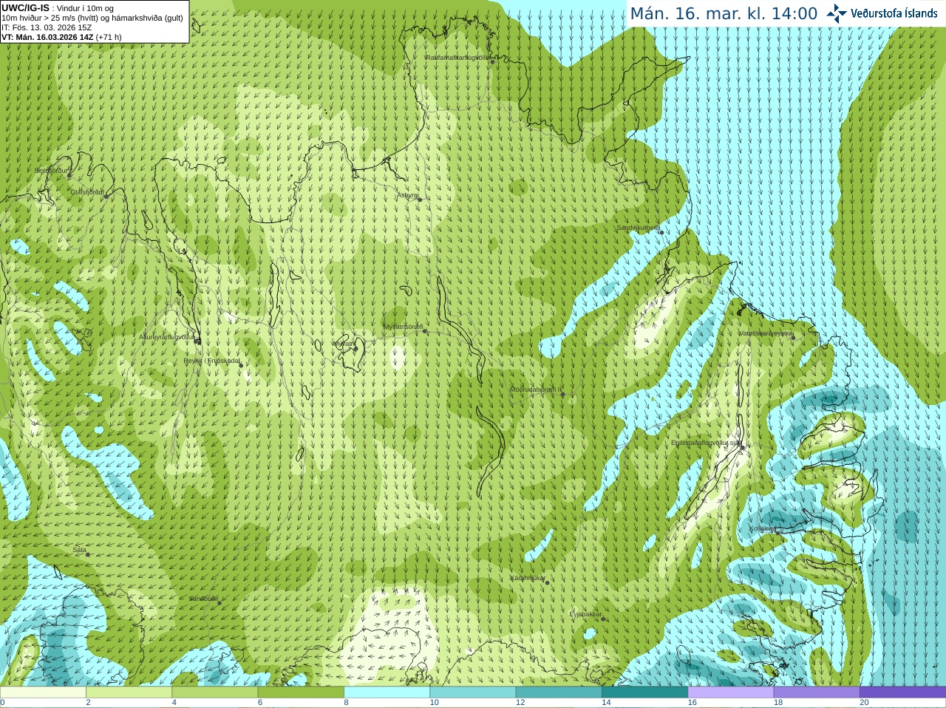Click the '2' tick on the wind scale
Screen dimensions: 946x708
coord(89,703)
